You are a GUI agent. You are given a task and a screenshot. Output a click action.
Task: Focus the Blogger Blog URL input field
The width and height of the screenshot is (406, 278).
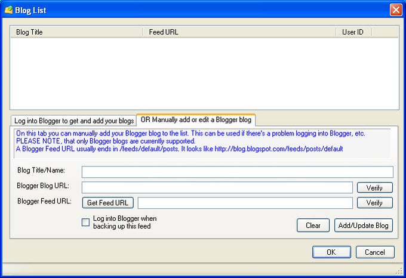tap(217, 187)
